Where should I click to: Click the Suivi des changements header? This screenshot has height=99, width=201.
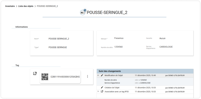pos(145,71)
